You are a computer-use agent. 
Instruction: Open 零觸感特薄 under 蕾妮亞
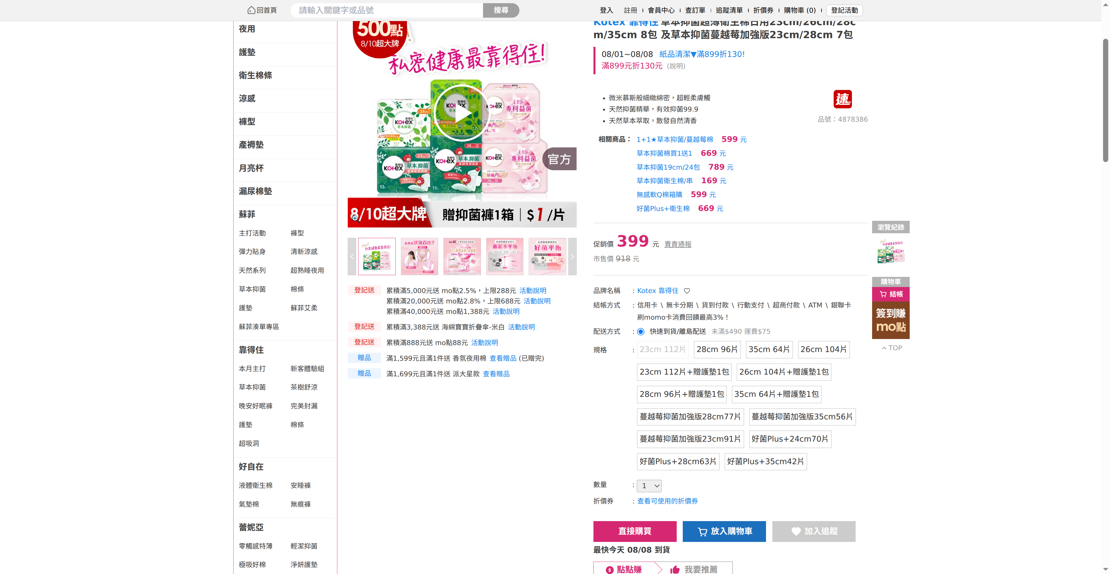256,547
